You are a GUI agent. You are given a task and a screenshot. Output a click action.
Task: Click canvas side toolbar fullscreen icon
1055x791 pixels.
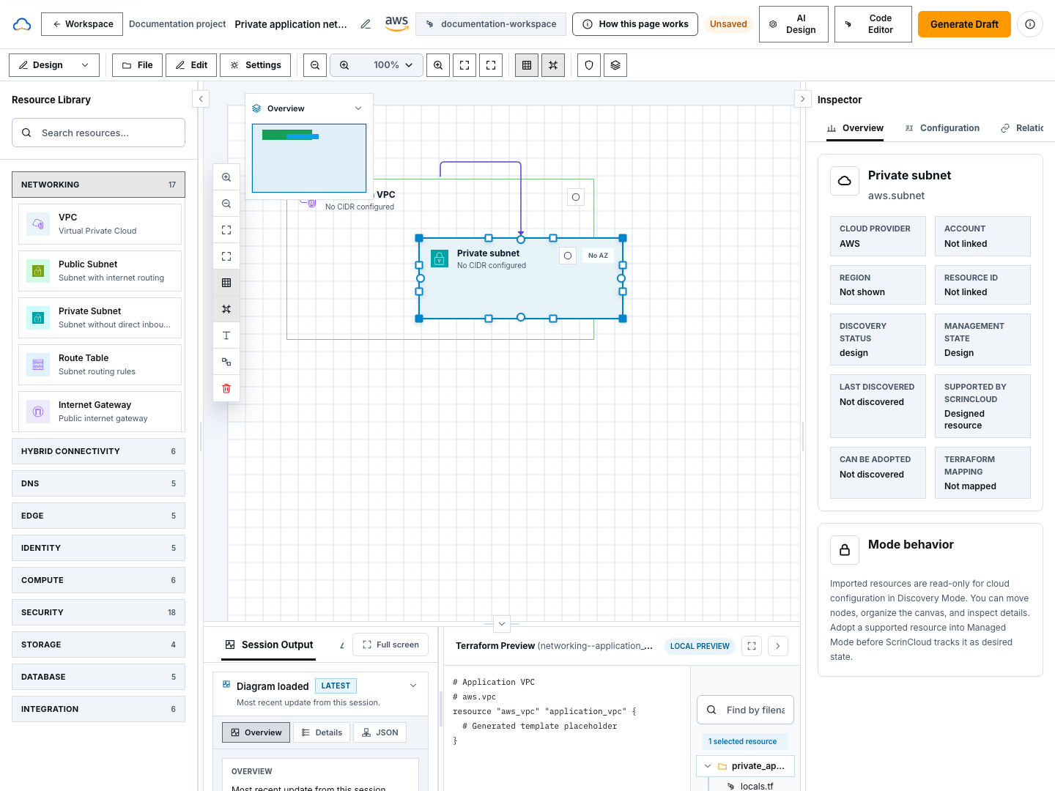pos(226,256)
